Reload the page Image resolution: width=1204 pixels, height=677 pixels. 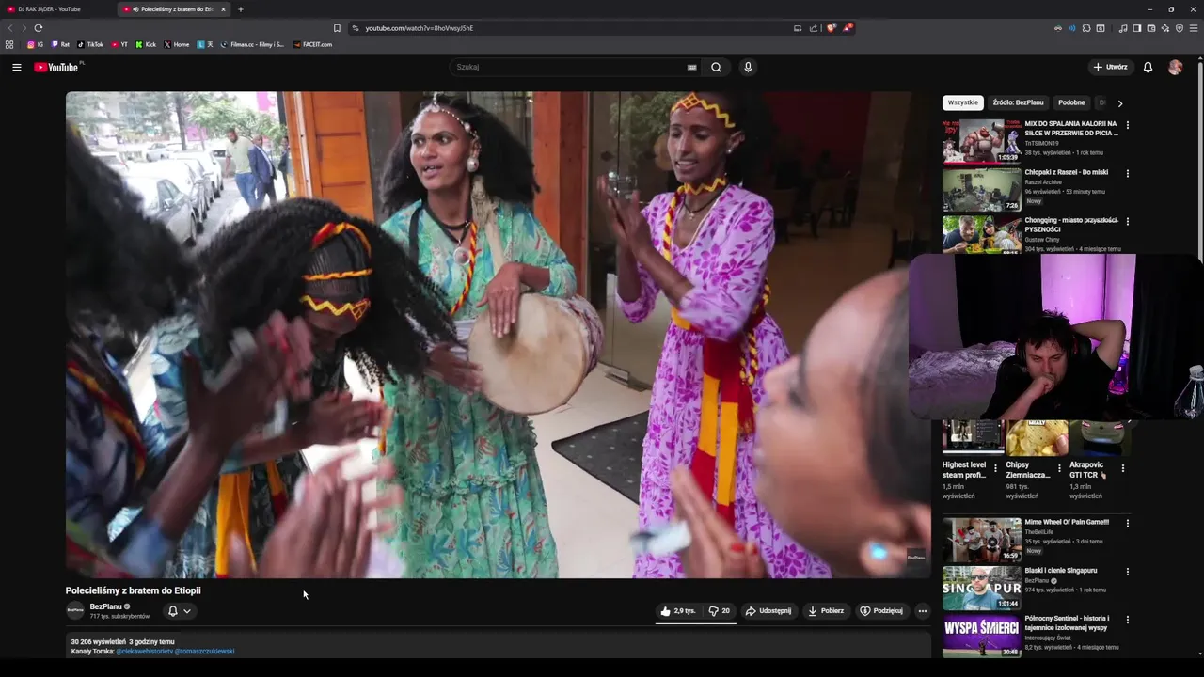tap(39, 28)
